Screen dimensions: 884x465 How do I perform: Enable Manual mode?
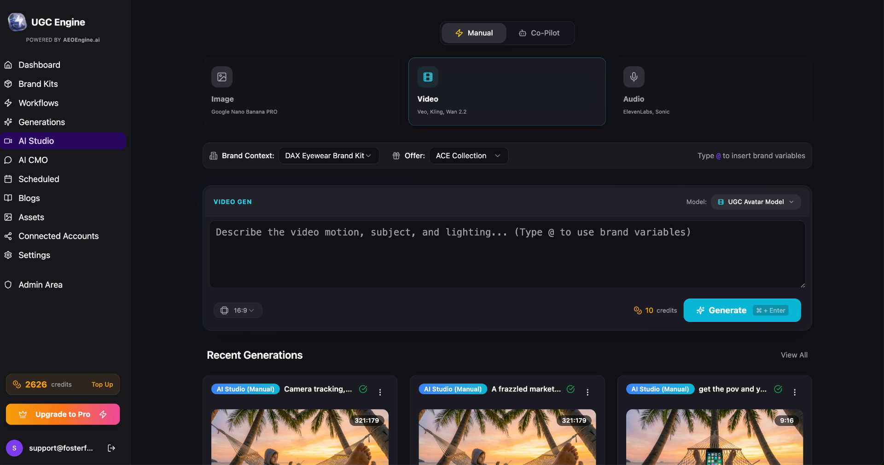point(474,33)
